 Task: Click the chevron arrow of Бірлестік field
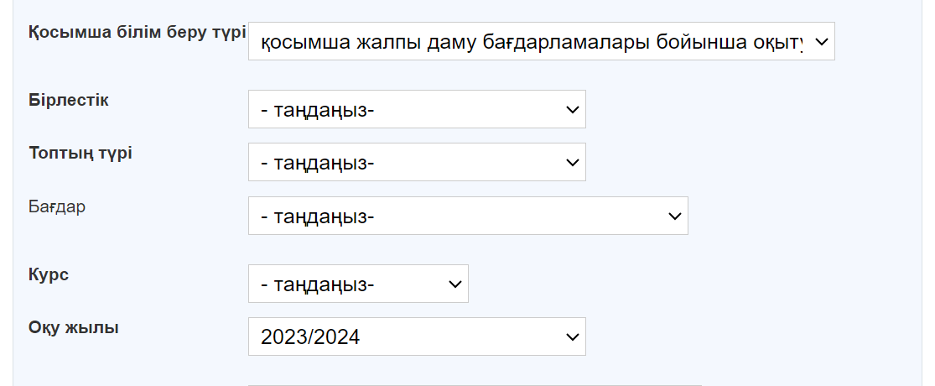pyautogui.click(x=573, y=110)
